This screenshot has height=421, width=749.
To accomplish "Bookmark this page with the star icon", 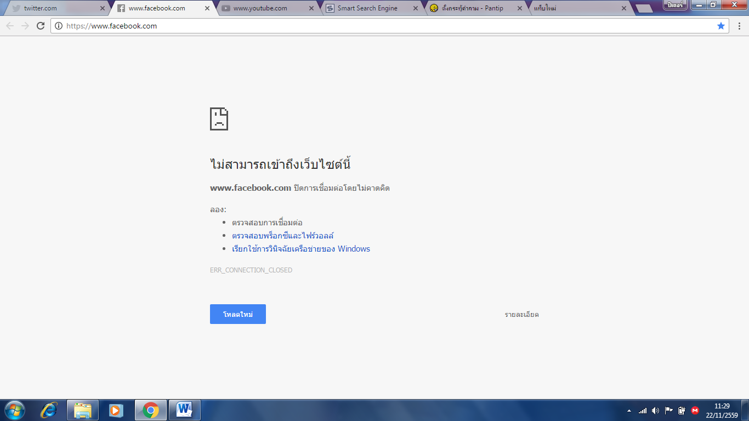I will point(721,26).
